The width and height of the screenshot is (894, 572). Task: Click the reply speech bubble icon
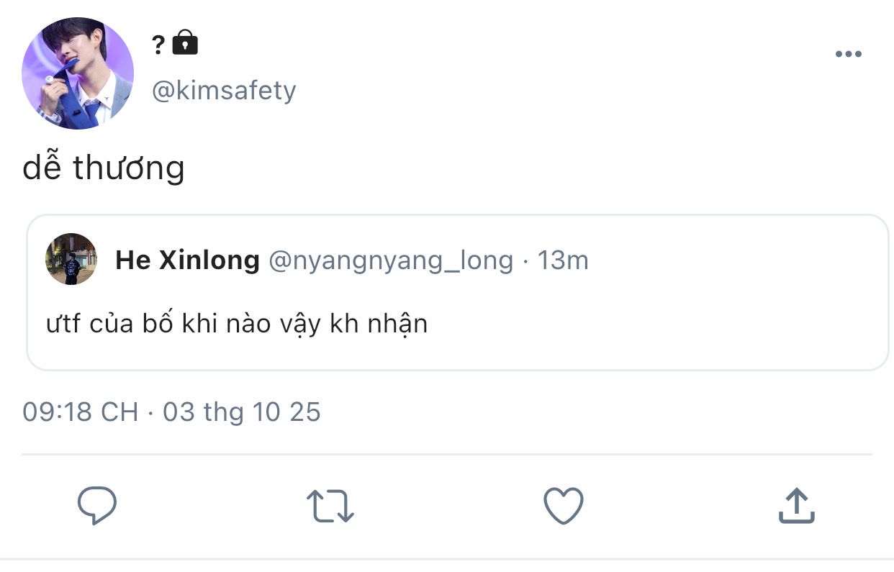point(97,505)
